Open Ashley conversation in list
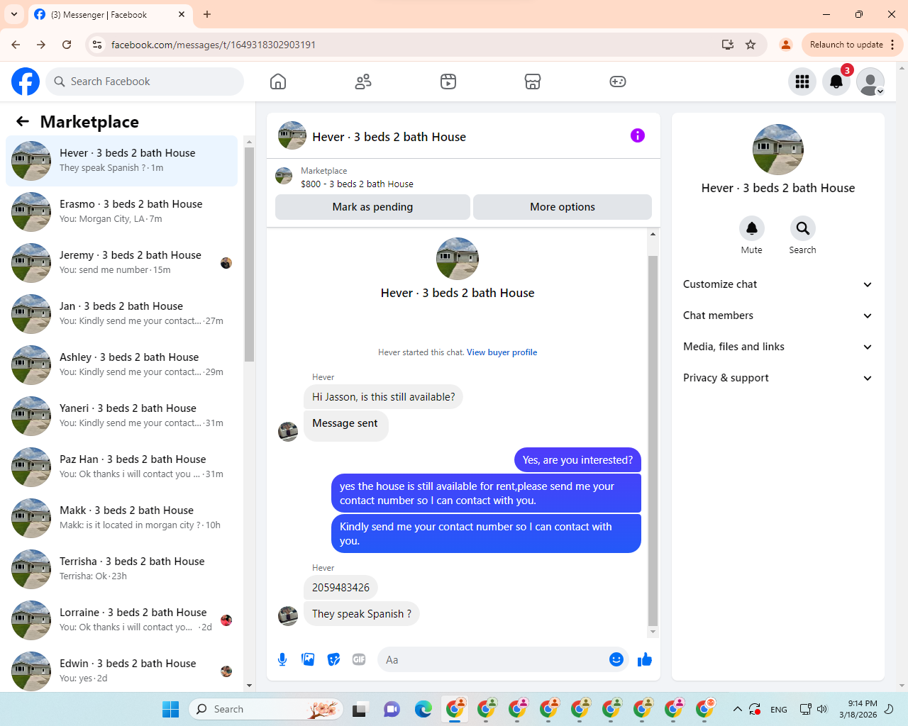908x726 pixels. click(121, 365)
